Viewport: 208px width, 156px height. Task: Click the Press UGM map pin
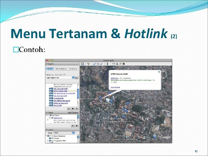pyautogui.click(x=112, y=101)
